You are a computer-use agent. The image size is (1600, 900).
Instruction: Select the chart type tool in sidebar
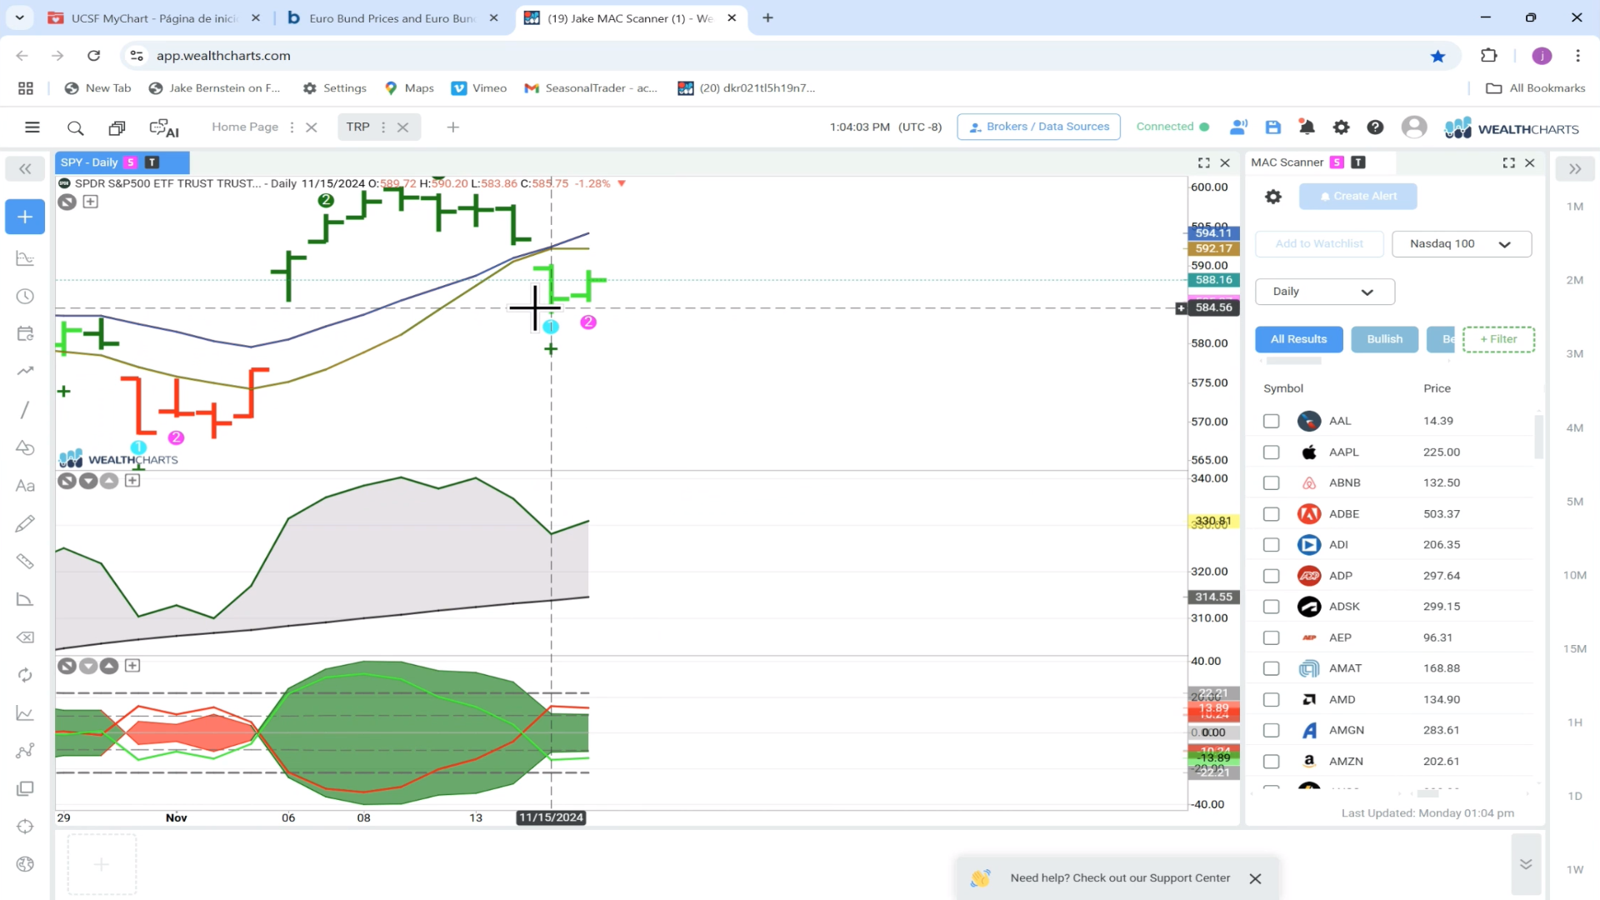click(25, 258)
